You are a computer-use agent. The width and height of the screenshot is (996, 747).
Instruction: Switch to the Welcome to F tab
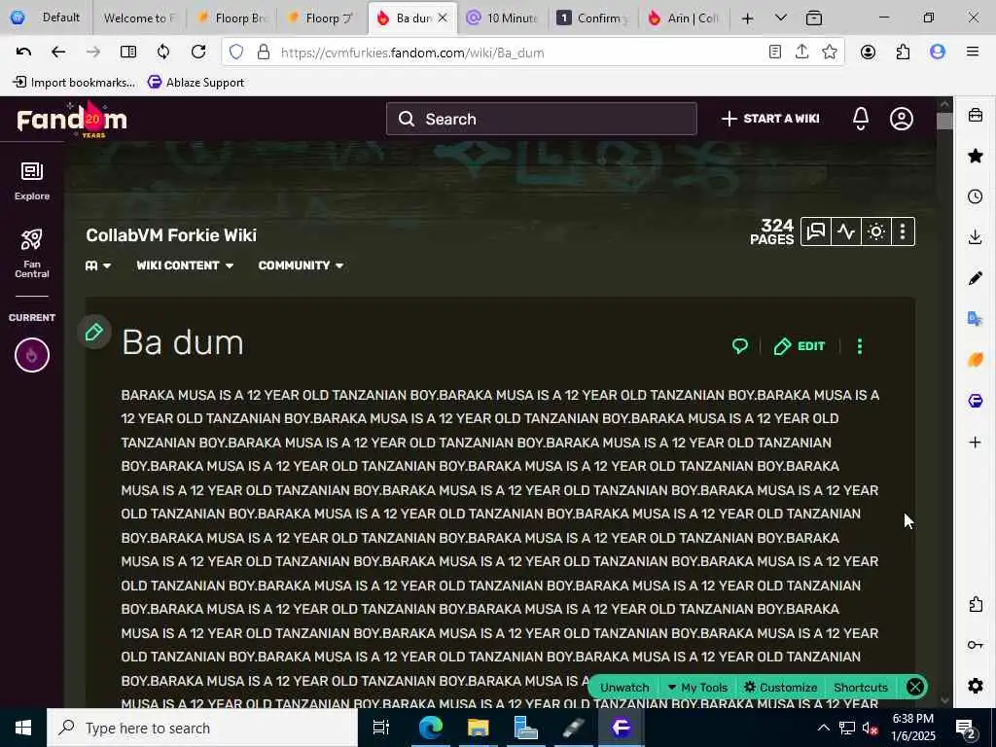pos(140,18)
